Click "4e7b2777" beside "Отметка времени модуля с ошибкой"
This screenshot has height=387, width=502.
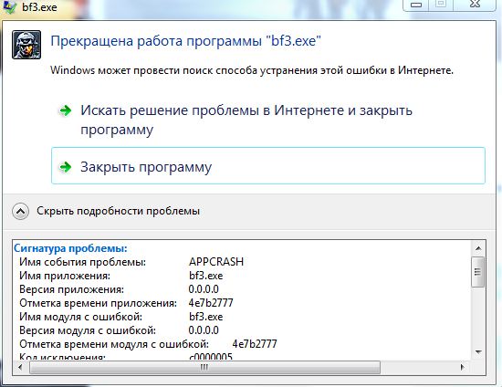[255, 344]
